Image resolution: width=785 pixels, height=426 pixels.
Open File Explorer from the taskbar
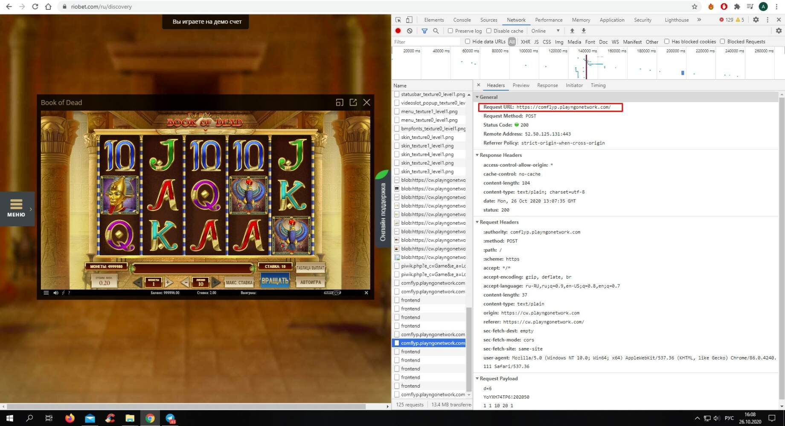click(x=130, y=418)
